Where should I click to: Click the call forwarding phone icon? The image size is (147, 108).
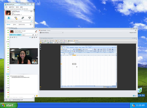pos(10,100)
